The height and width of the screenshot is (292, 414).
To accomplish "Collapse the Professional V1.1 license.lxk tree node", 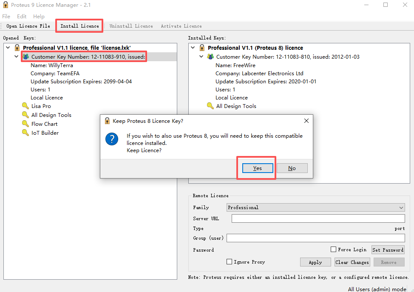I will tap(8, 48).
